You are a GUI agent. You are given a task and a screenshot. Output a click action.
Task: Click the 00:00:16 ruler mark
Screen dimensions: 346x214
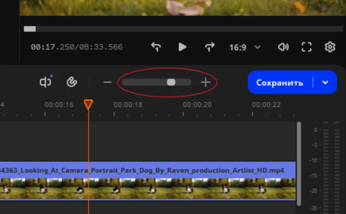pos(59,105)
